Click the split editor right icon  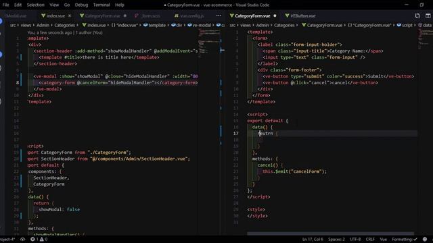point(428,16)
